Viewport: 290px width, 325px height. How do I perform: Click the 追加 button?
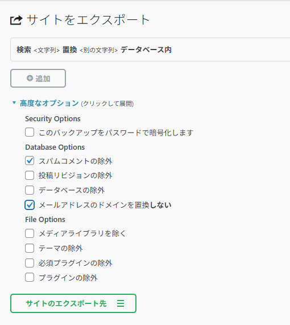[38, 78]
